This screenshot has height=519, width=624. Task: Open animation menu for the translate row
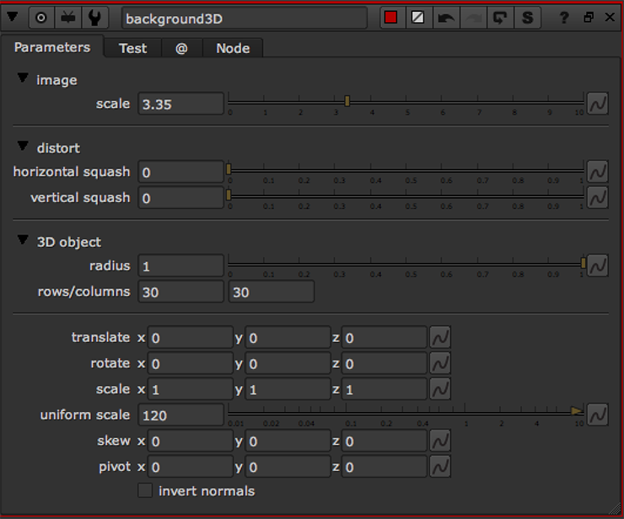[x=440, y=338]
